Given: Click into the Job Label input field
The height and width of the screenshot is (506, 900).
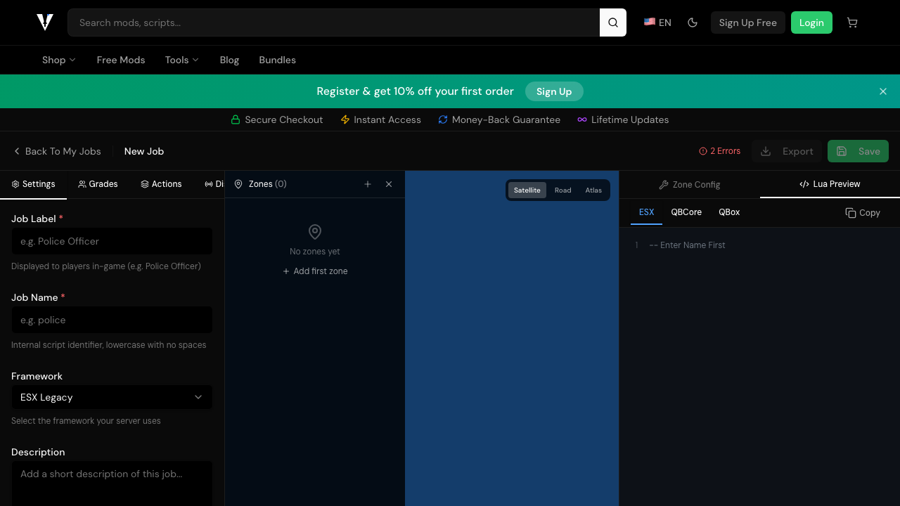Looking at the screenshot, I should click(112, 241).
